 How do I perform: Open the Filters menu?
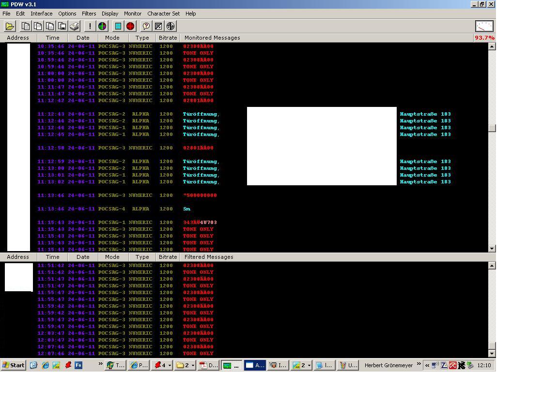89,14
